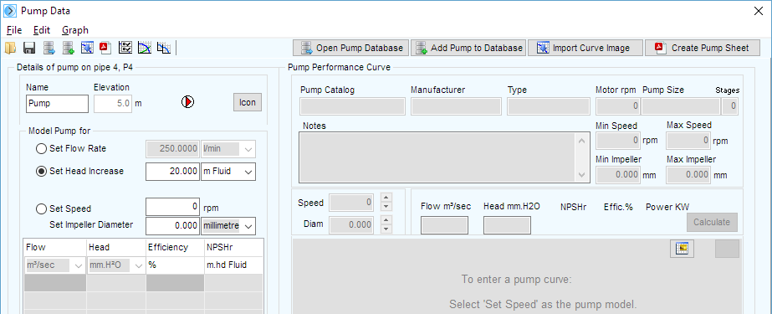Click pump curve graph toolbar icon

point(144,48)
